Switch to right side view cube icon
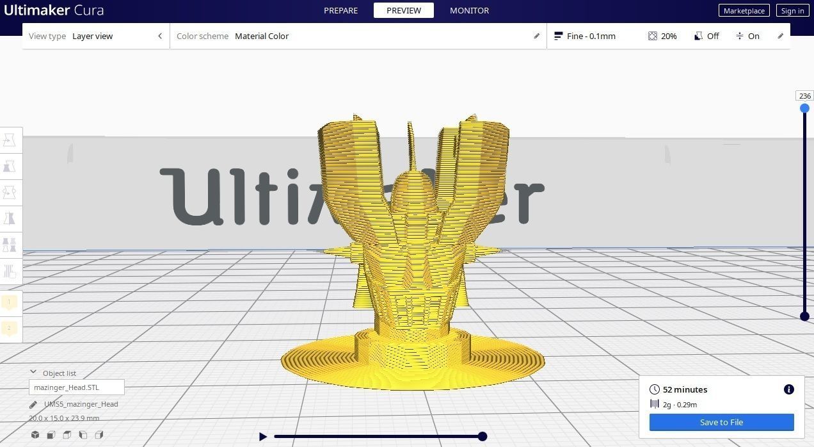The width and height of the screenshot is (814, 447). (99, 435)
